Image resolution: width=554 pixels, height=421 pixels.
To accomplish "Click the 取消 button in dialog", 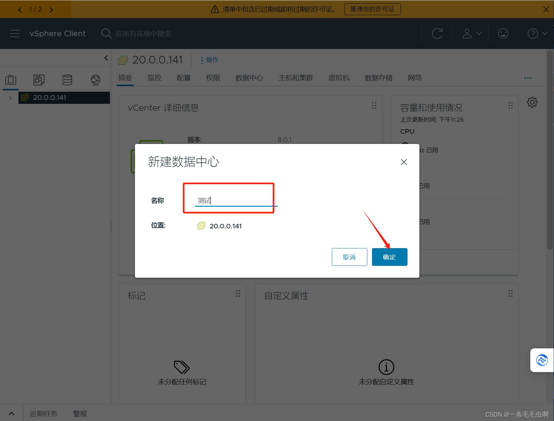I will coord(349,257).
